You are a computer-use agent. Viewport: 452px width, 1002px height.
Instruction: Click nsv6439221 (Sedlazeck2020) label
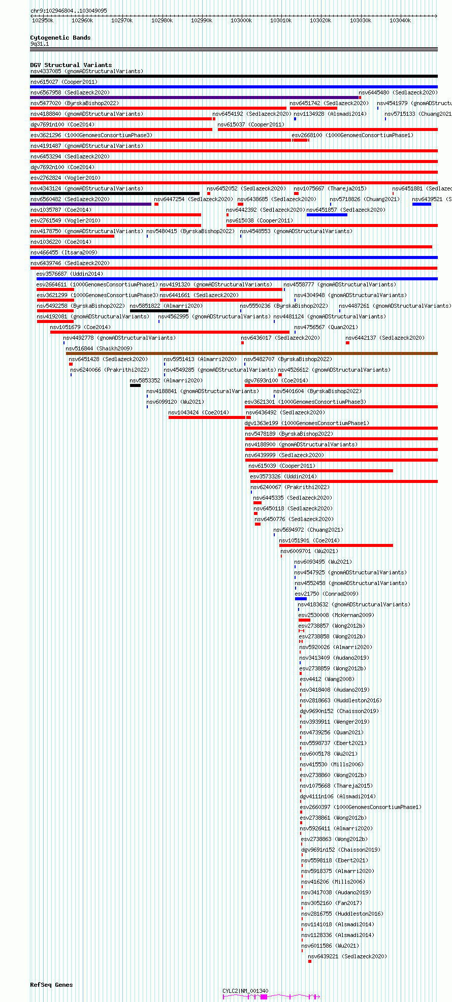347,956
